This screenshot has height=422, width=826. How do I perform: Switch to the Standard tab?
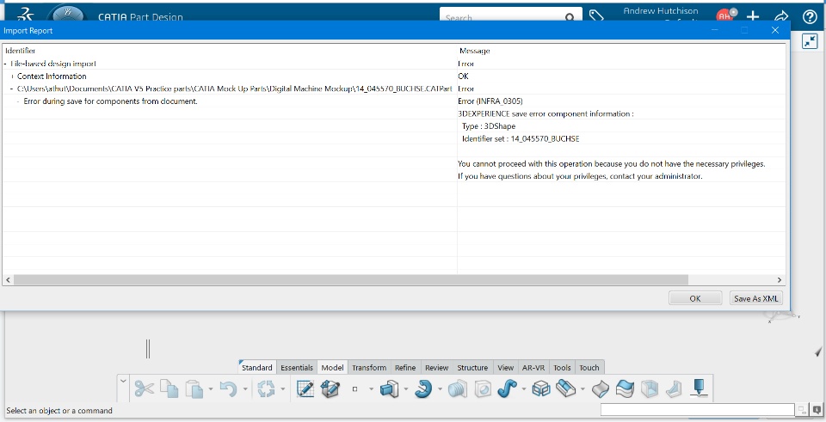[x=256, y=368]
